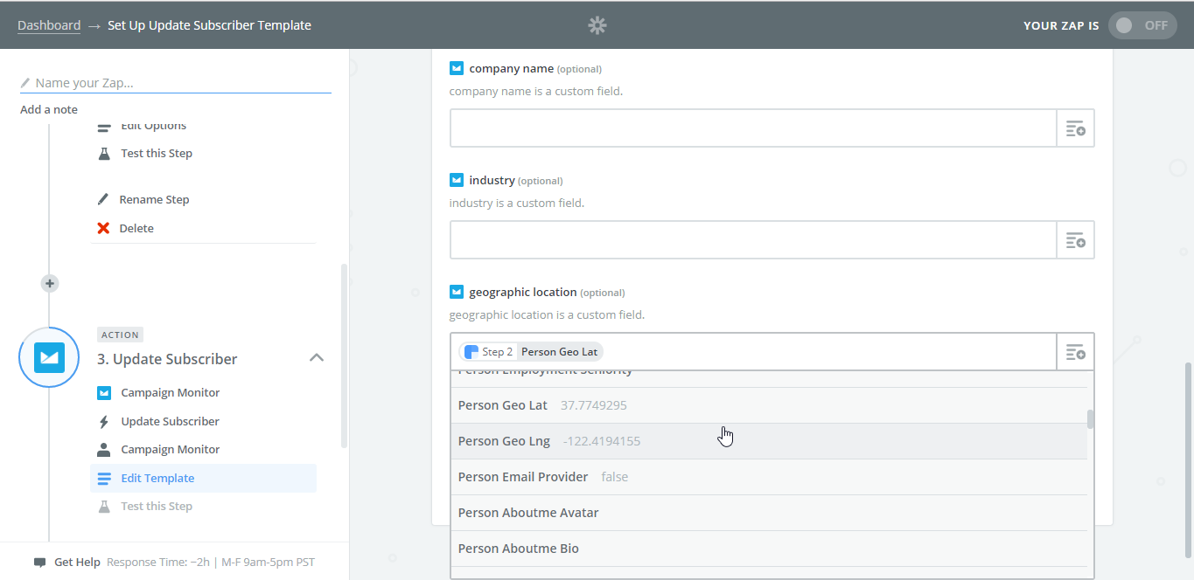Click Rename Step option

coord(154,199)
